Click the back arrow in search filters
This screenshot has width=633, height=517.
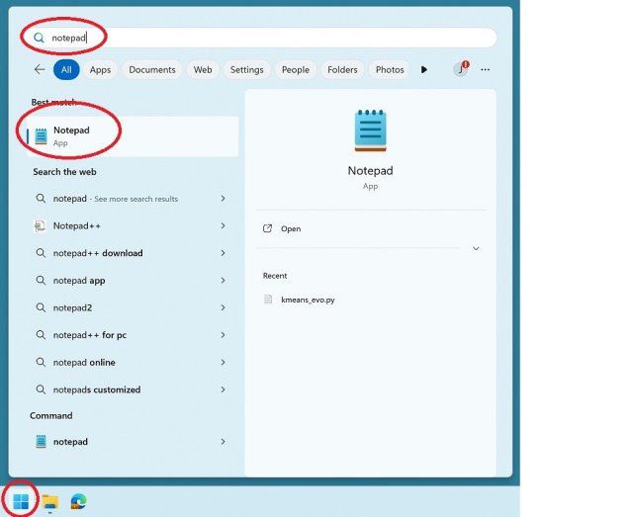pyautogui.click(x=40, y=70)
